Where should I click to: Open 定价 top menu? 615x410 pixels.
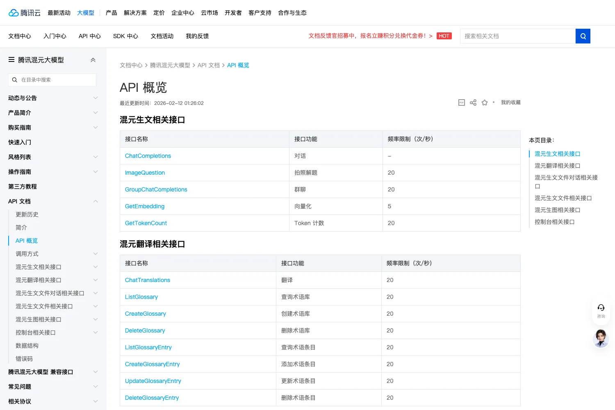pyautogui.click(x=159, y=13)
